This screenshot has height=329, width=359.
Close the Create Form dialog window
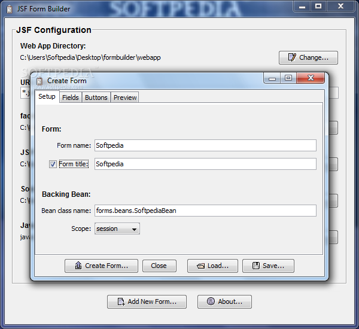[x=311, y=78]
